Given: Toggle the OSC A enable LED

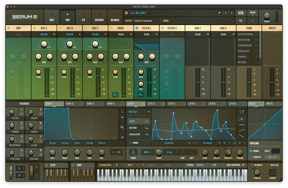Looking at the screenshot, I should coord(34,28).
